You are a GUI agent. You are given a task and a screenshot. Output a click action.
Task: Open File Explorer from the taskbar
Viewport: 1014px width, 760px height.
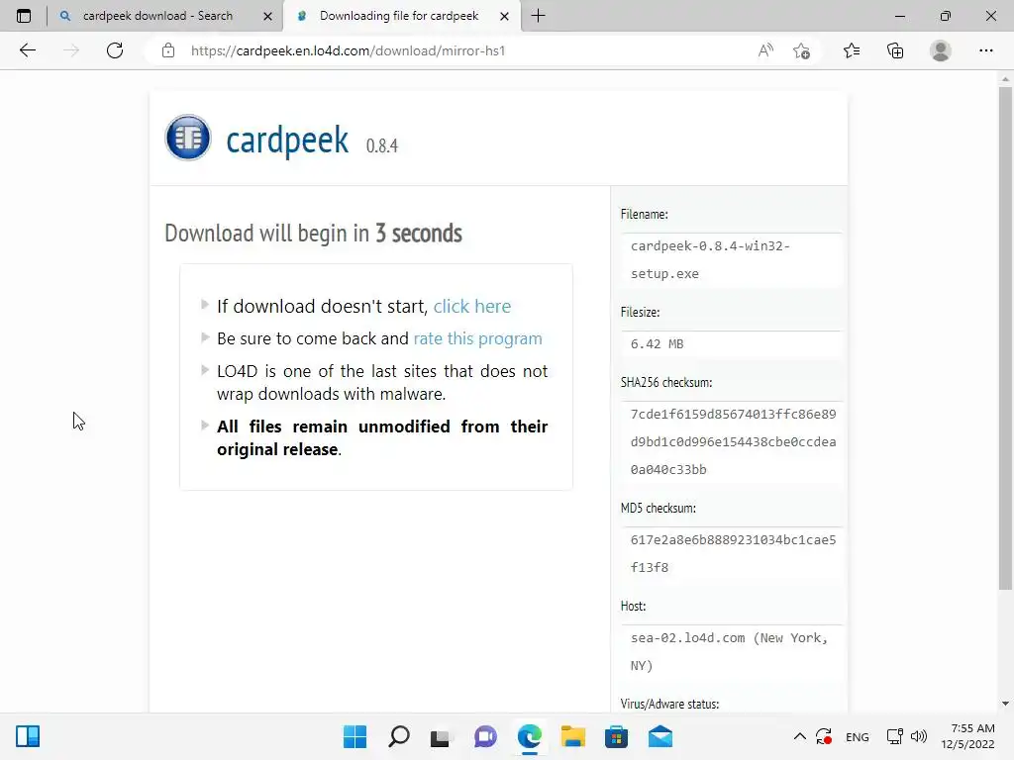573,736
